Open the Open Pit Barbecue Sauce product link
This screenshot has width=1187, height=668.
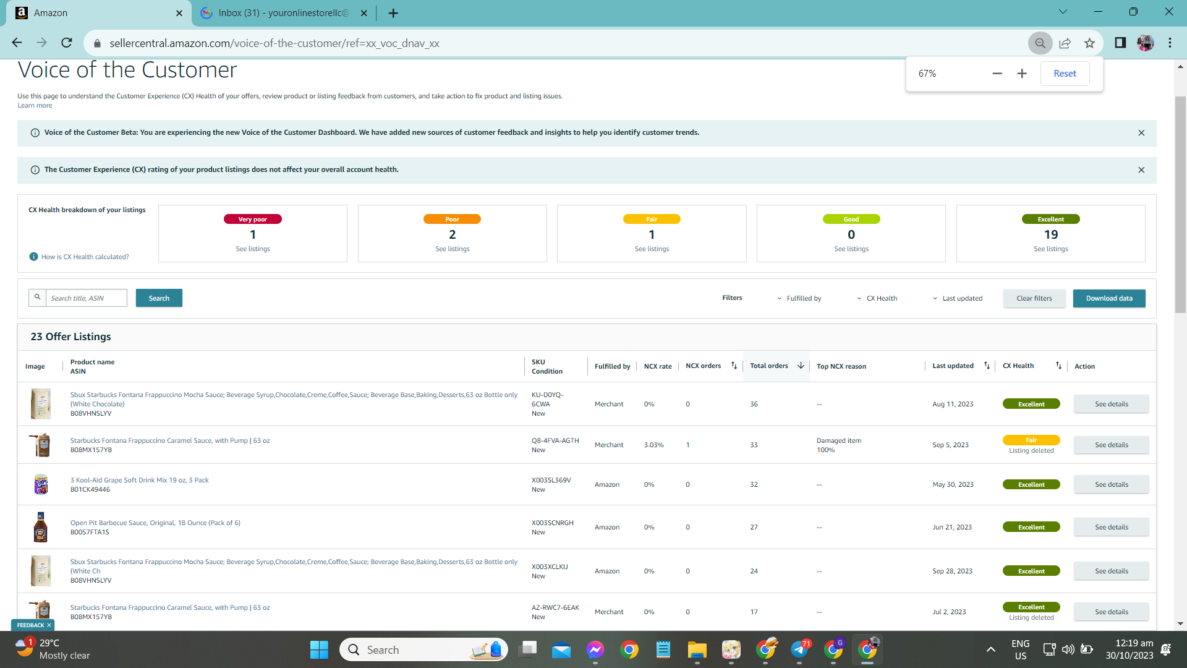pos(155,523)
